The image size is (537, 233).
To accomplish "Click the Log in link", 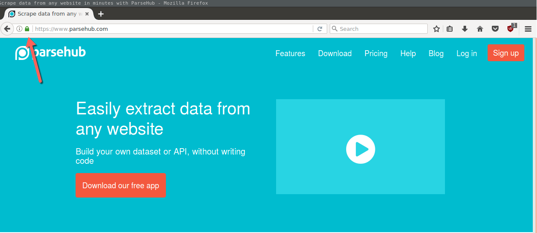I will [x=467, y=53].
